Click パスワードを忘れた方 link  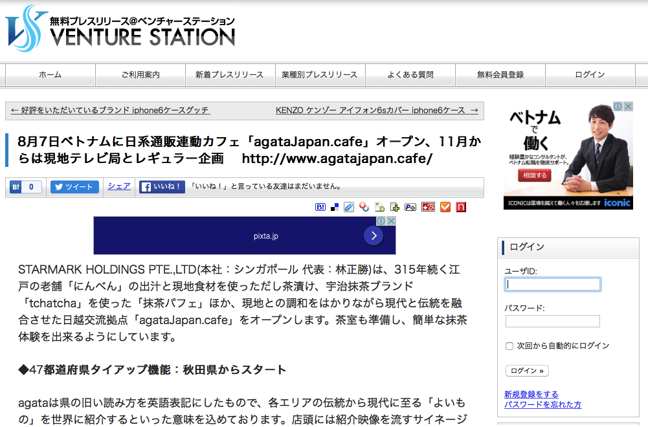542,405
